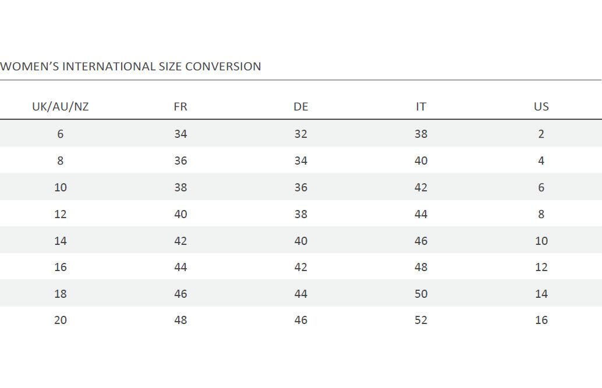Select the IT column header
Screen dimensions: 602x388
(421, 107)
